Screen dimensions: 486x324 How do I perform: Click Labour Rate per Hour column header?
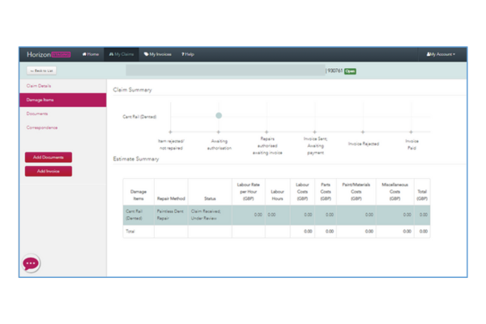click(x=249, y=192)
